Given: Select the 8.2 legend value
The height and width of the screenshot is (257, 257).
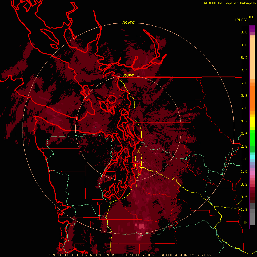Looking at the screenshot, I should pyautogui.click(x=244, y=57).
